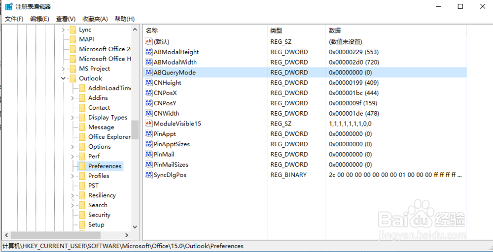Screen dimensions: 493x252
Task: Expand the Addins tree node
Action: pyautogui.click(x=73, y=98)
